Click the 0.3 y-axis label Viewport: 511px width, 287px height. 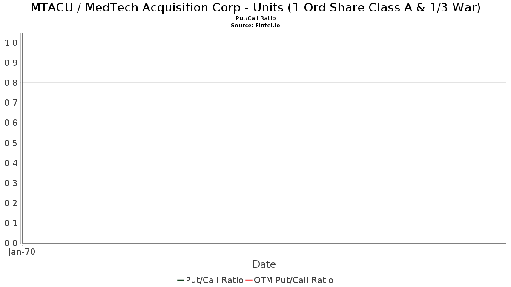pyautogui.click(x=11, y=183)
